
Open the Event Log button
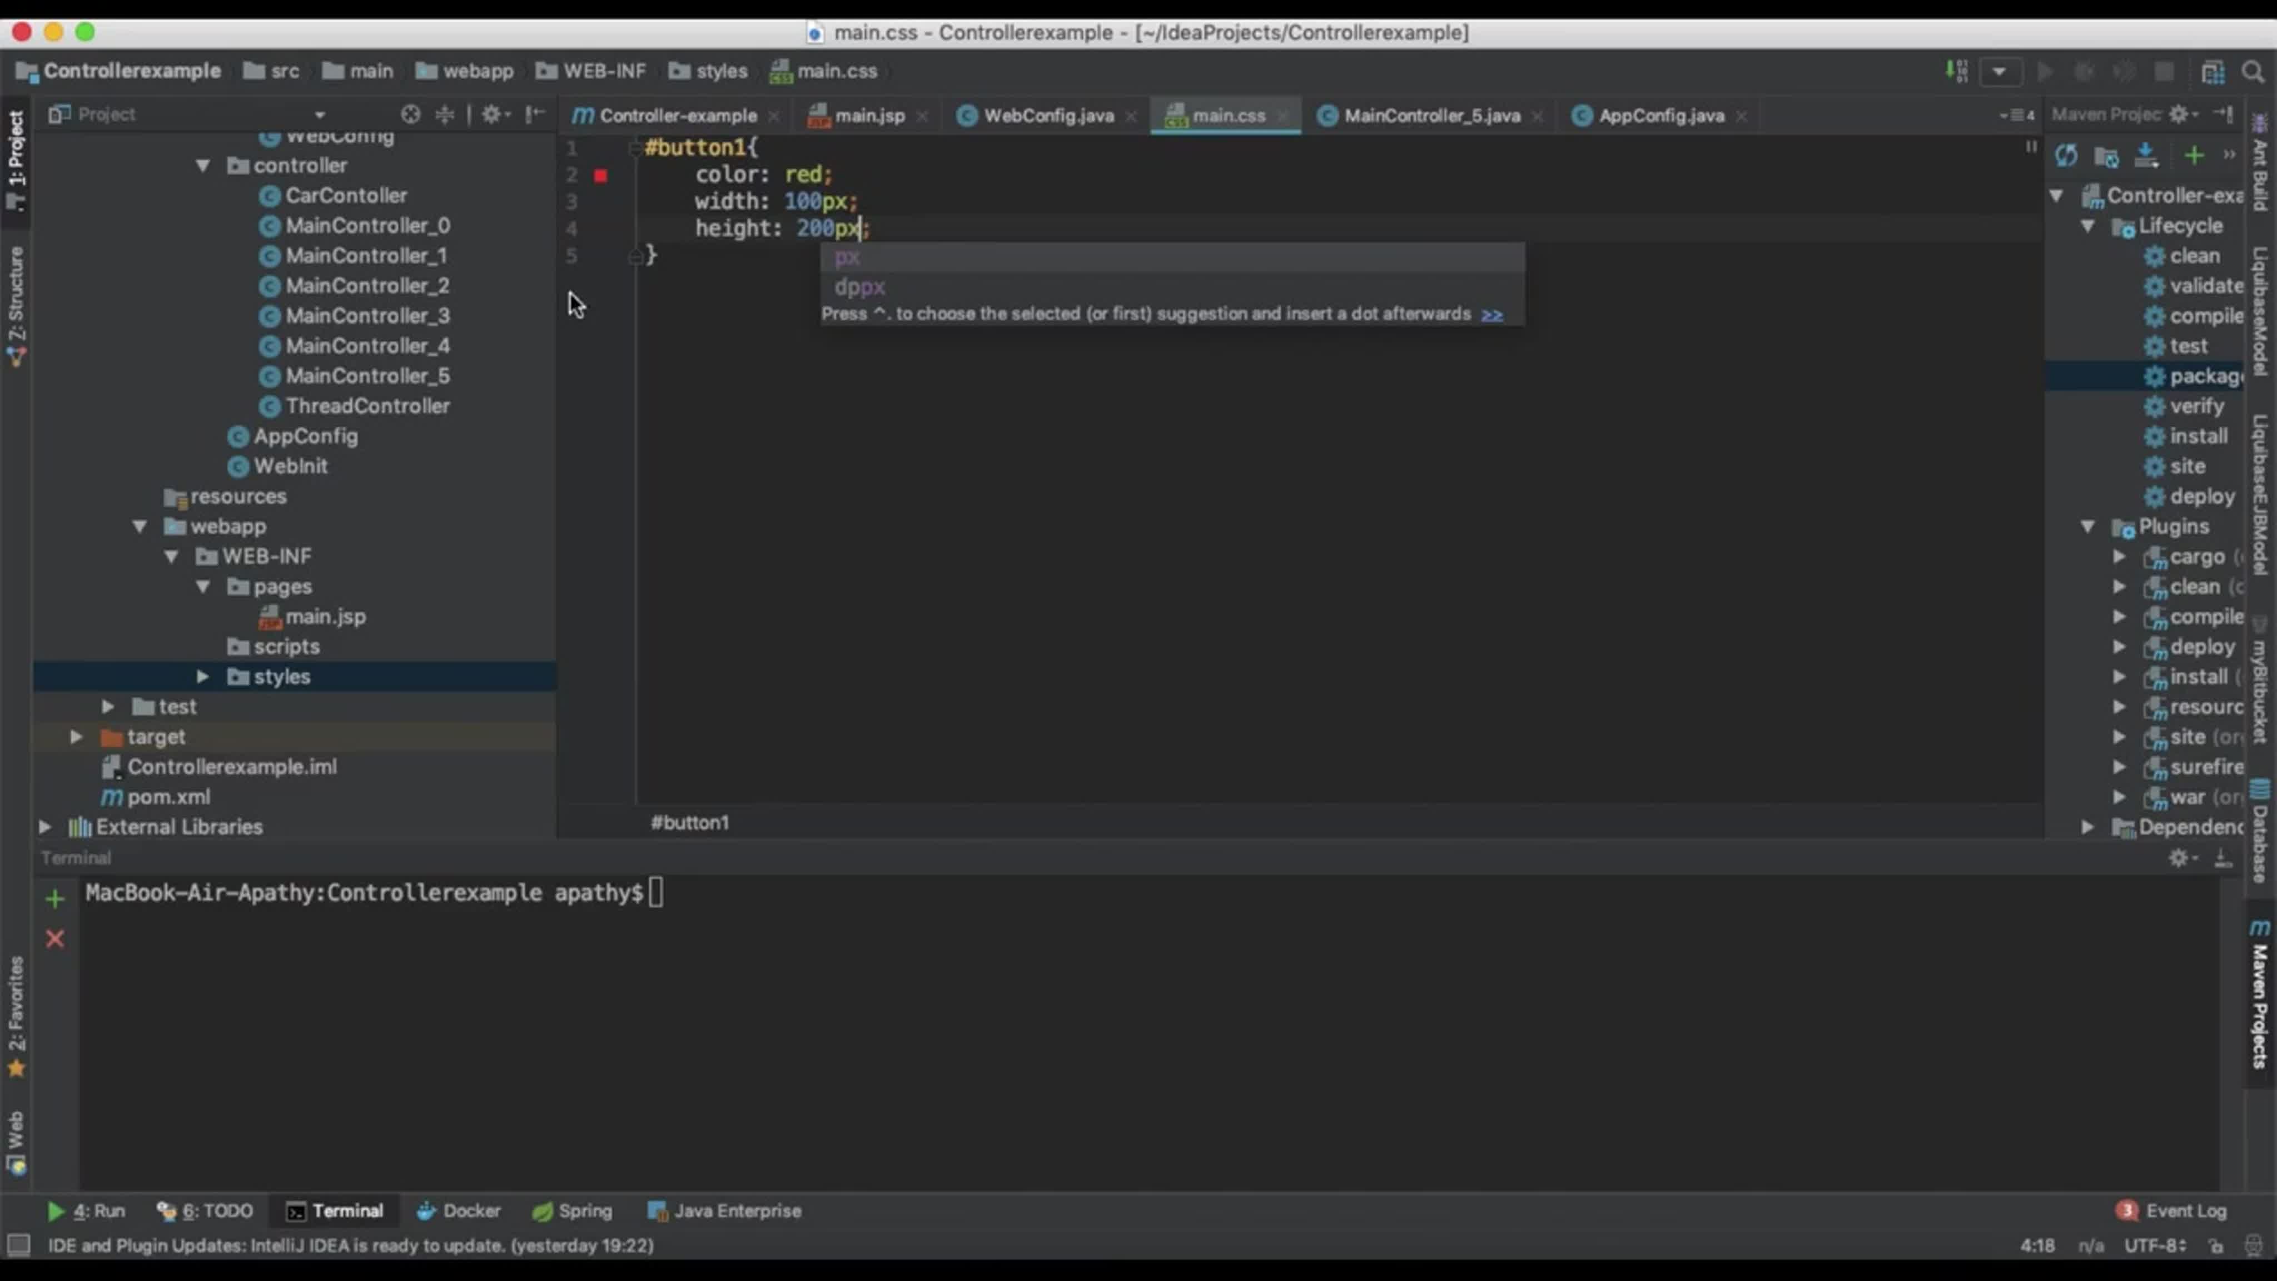coord(2172,1210)
